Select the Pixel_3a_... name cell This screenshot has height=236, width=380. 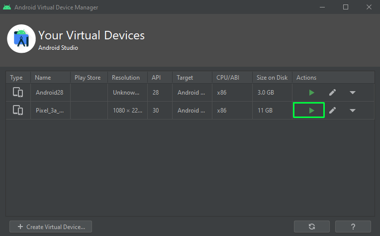[x=50, y=111]
